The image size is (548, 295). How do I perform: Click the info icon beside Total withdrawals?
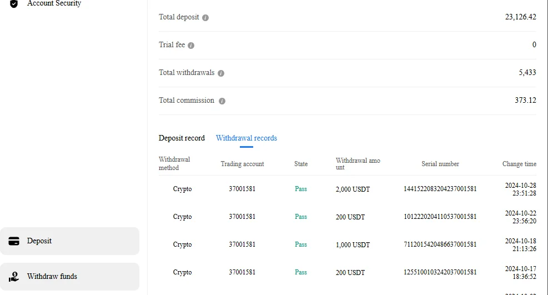click(x=221, y=73)
